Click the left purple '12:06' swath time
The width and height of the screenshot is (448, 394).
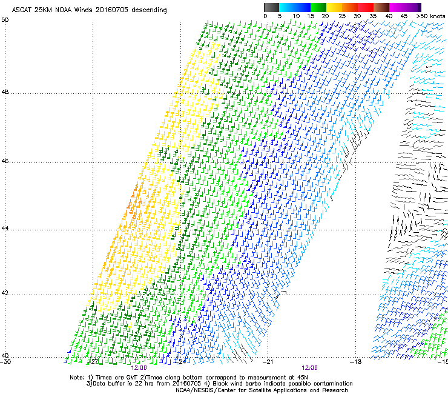pos(139,368)
